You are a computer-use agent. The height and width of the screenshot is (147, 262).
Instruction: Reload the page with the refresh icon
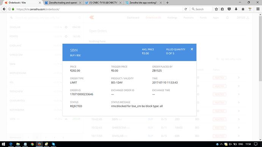pos(186,9)
